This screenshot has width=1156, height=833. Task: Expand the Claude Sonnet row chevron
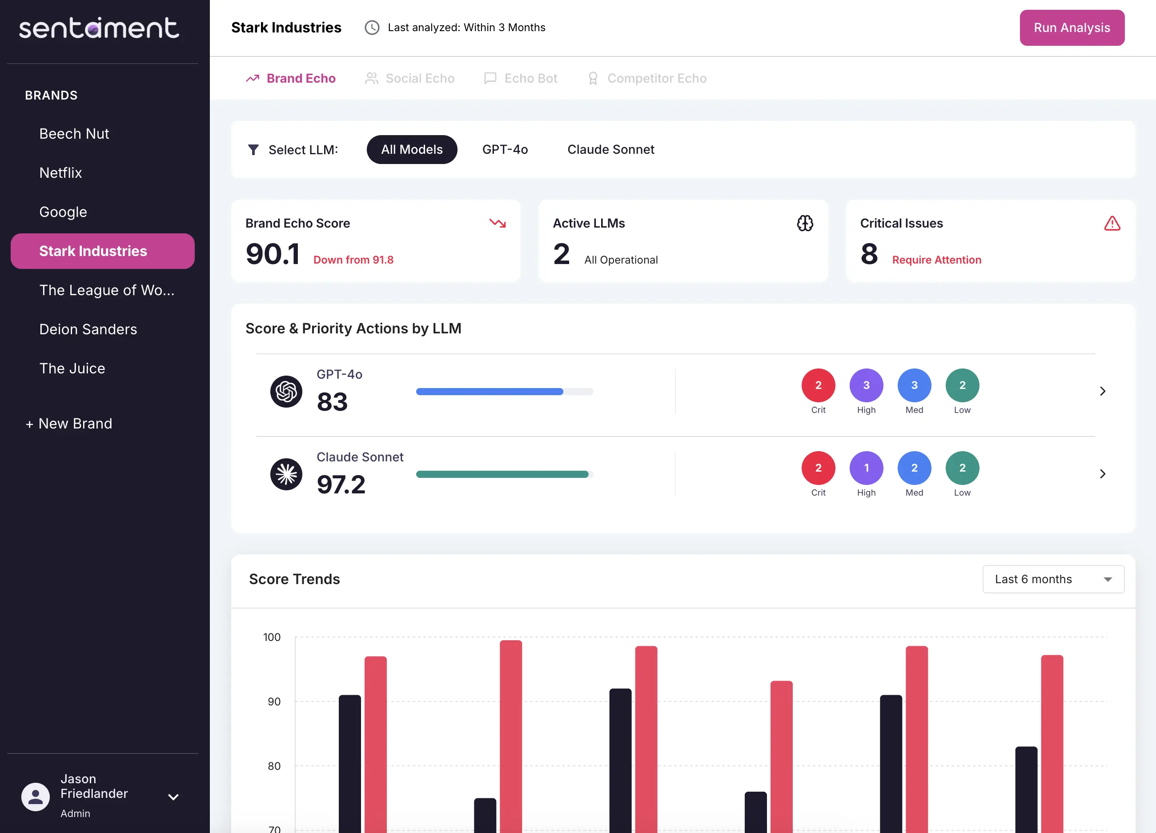[1103, 474]
